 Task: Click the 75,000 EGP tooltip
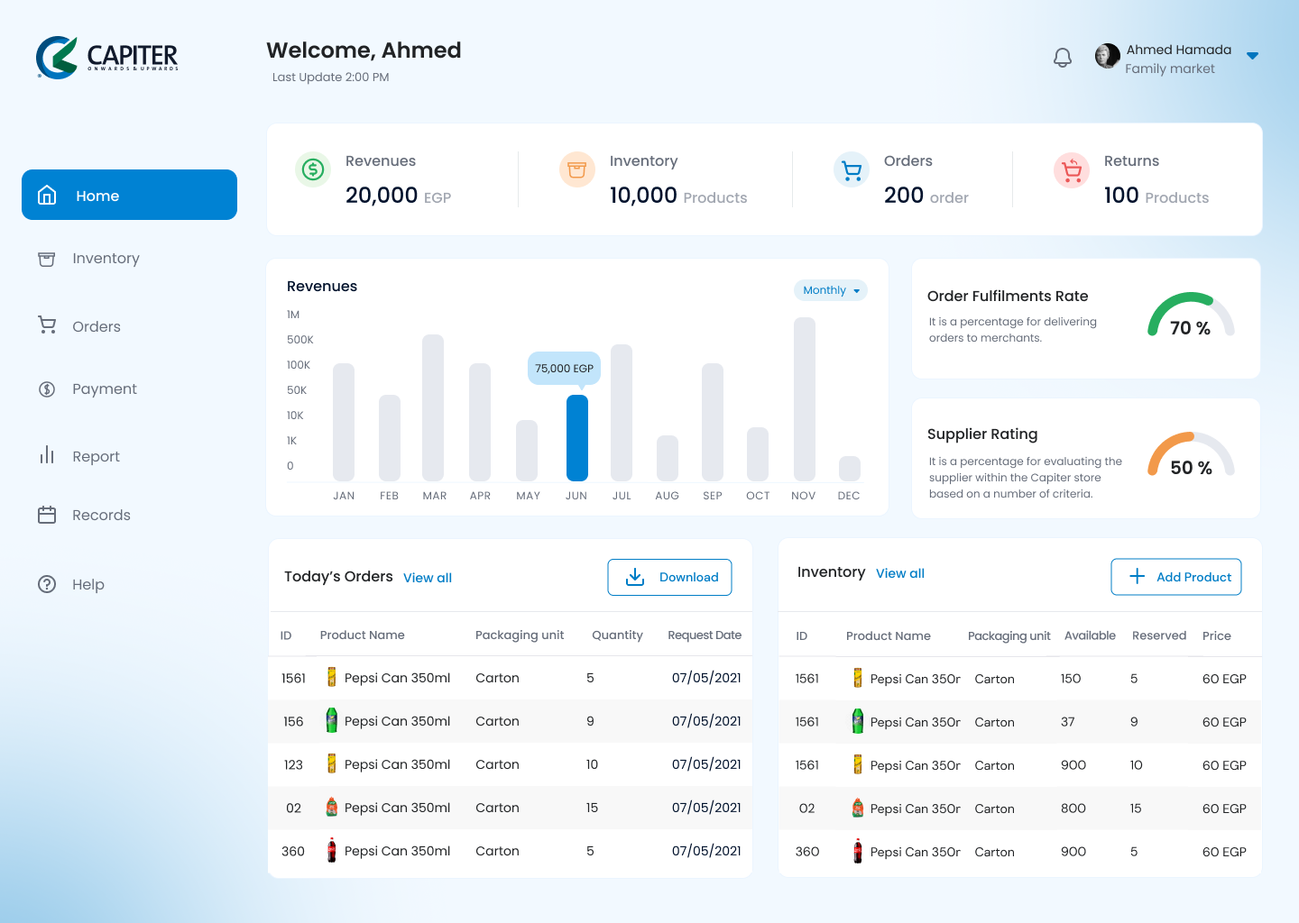click(565, 369)
